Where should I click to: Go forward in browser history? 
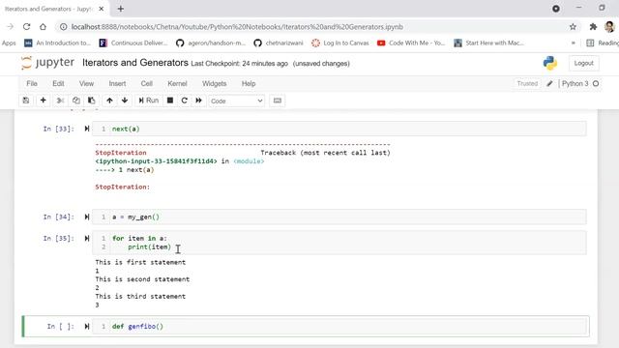[x=11, y=27]
